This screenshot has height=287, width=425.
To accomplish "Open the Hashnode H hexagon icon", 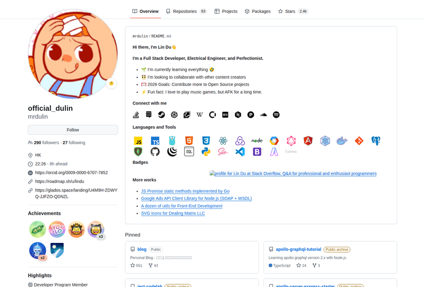I will coord(238,115).
